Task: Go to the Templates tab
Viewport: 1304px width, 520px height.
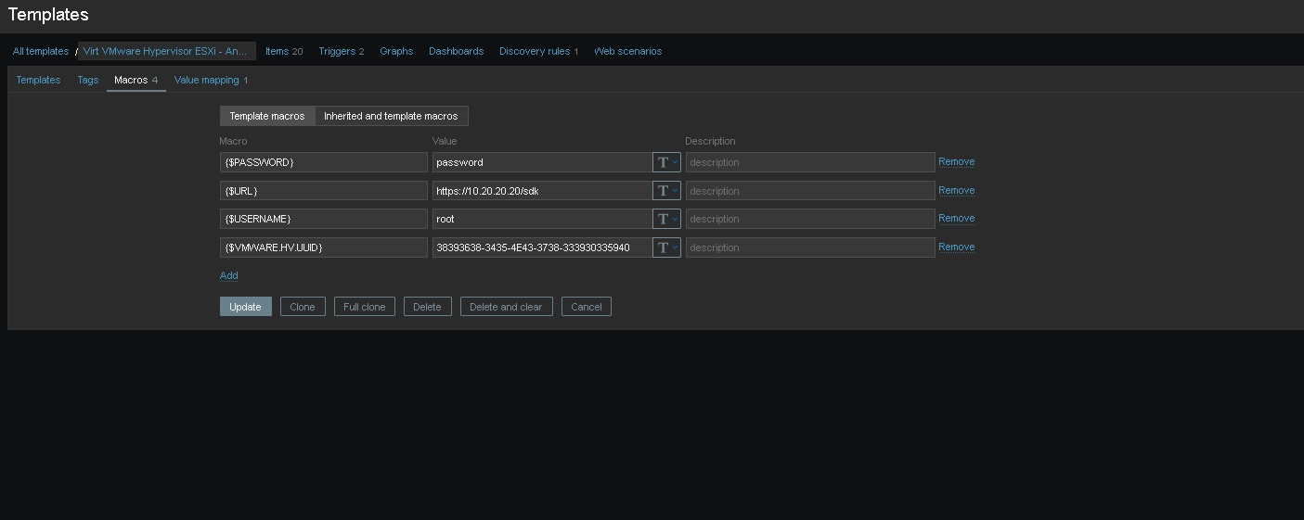Action: coord(38,80)
